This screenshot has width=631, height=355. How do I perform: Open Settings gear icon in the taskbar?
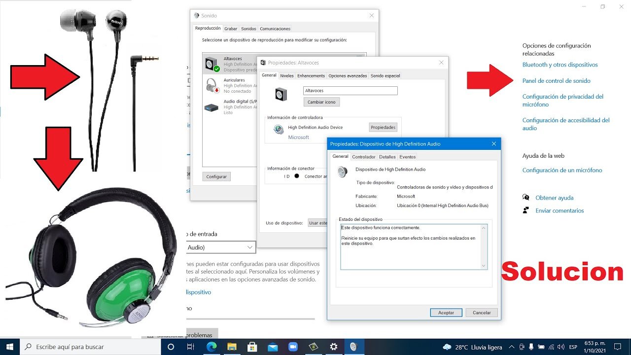coord(333,347)
